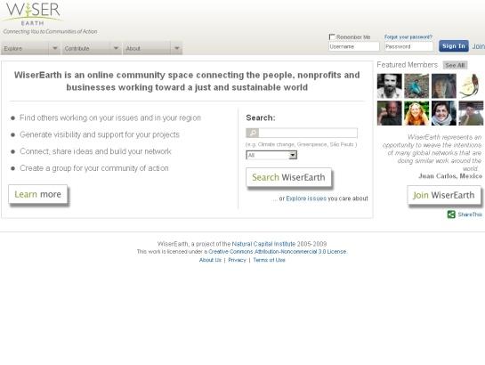The width and height of the screenshot is (485, 365).
Task: Expand the Explore menu arrow
Action: coord(55,48)
